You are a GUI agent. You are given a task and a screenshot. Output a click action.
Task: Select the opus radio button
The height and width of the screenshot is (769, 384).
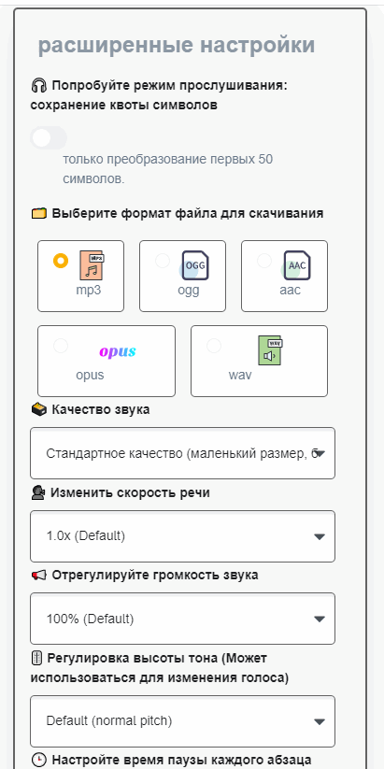pyautogui.click(x=61, y=346)
